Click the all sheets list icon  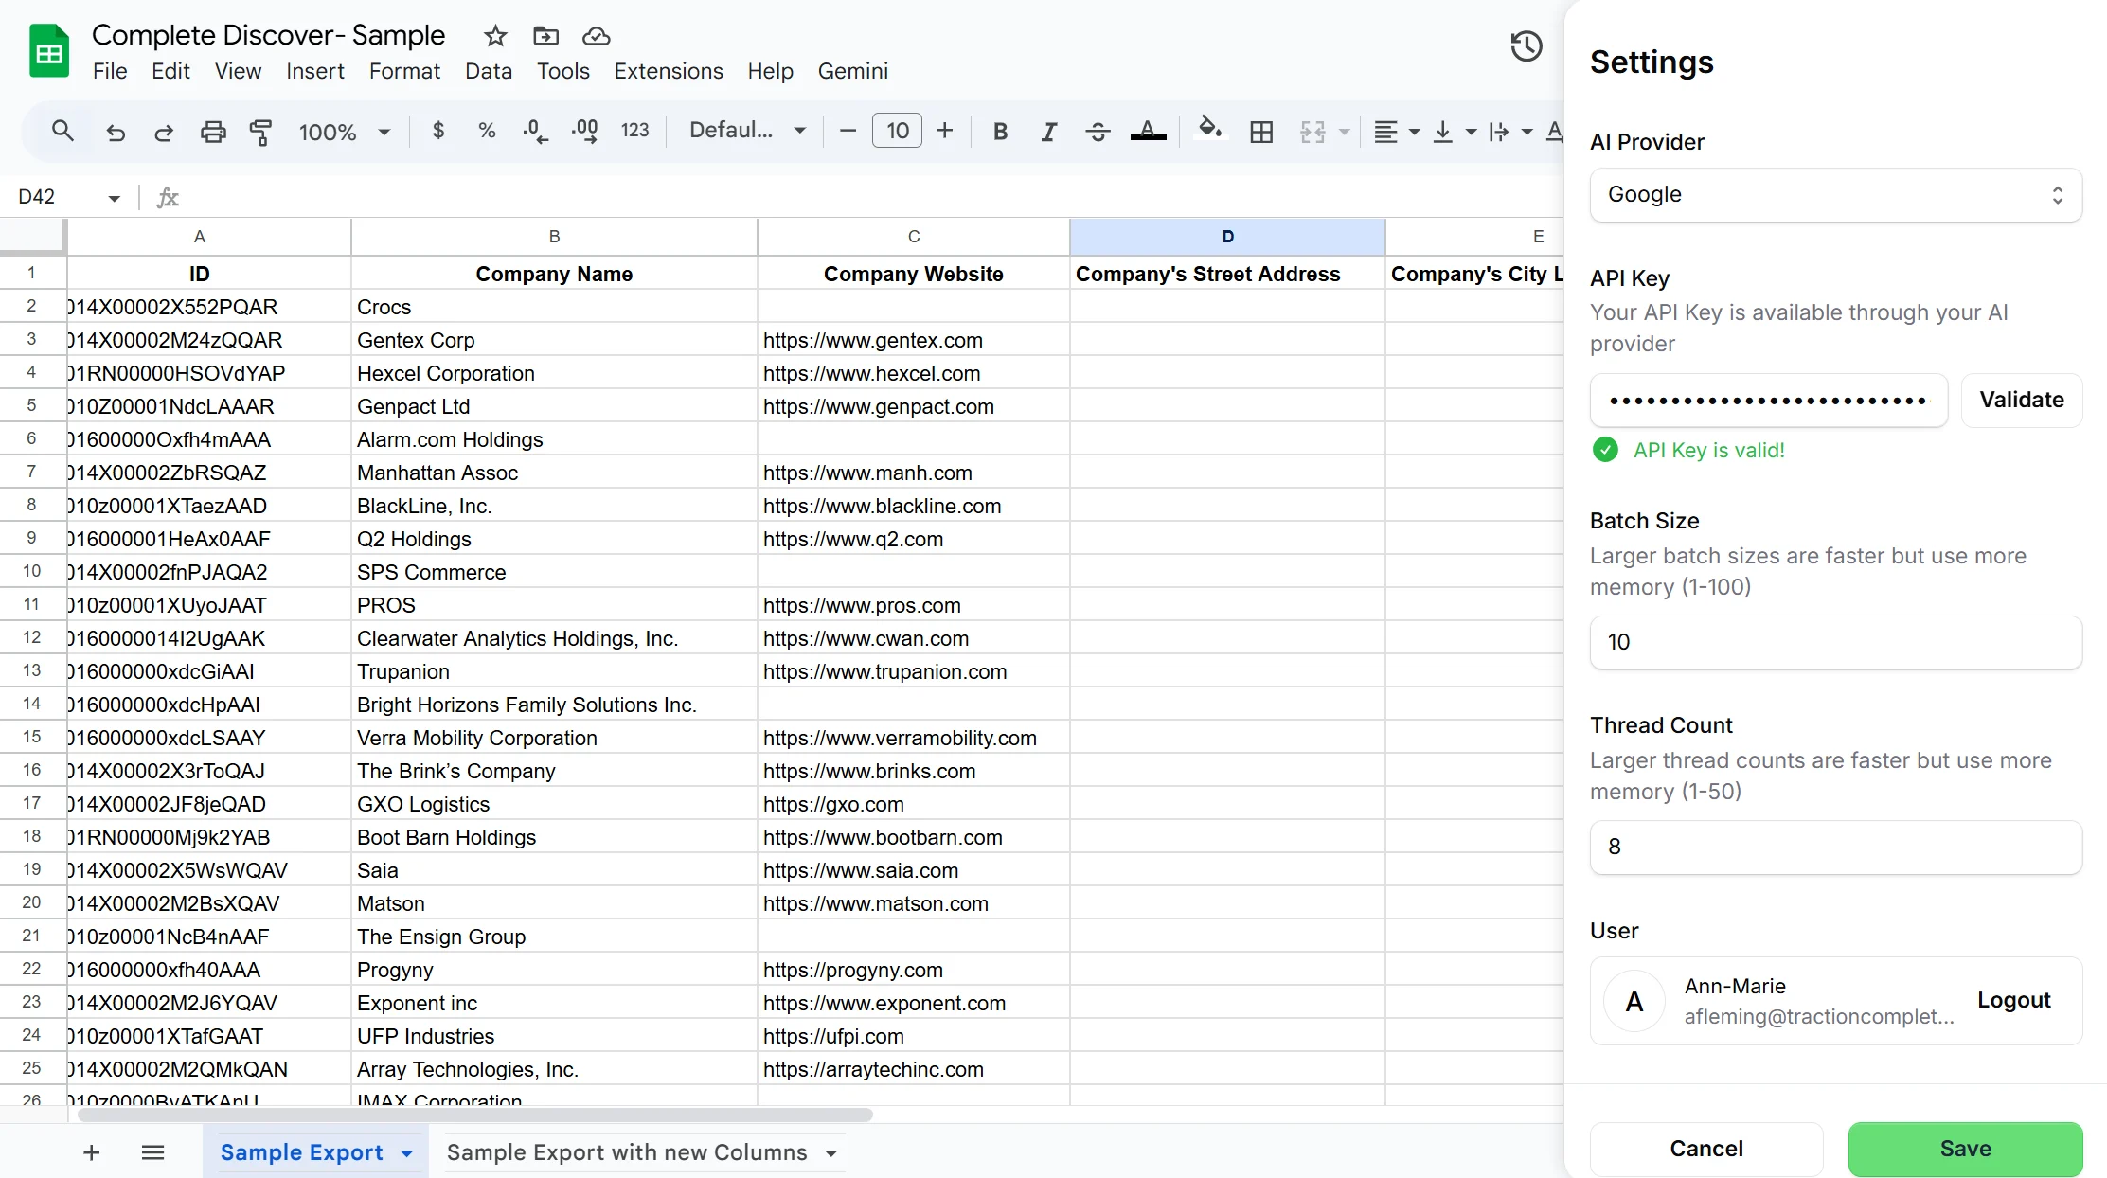point(152,1152)
